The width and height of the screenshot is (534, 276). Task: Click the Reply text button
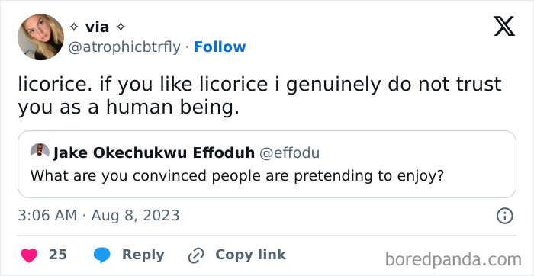(x=143, y=255)
